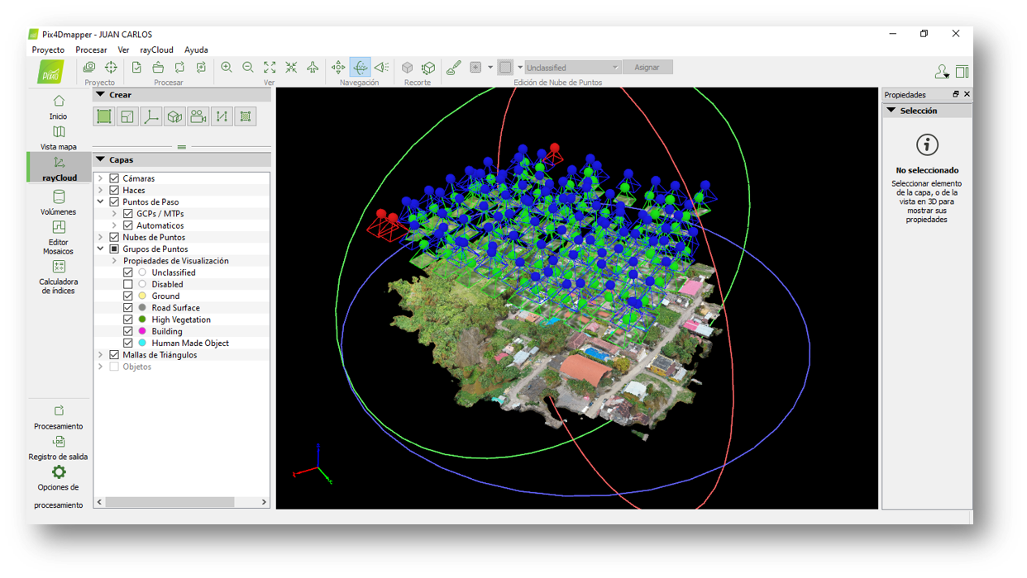The width and height of the screenshot is (1027, 578).
Task: Open the Procesamiento panel from sidebar
Action: (x=59, y=417)
